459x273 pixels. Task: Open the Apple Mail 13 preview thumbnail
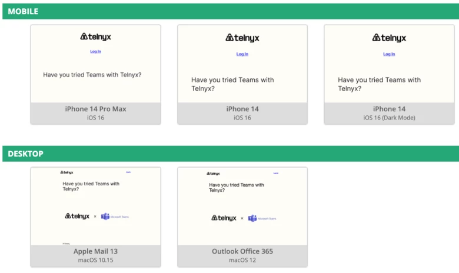(x=96, y=207)
